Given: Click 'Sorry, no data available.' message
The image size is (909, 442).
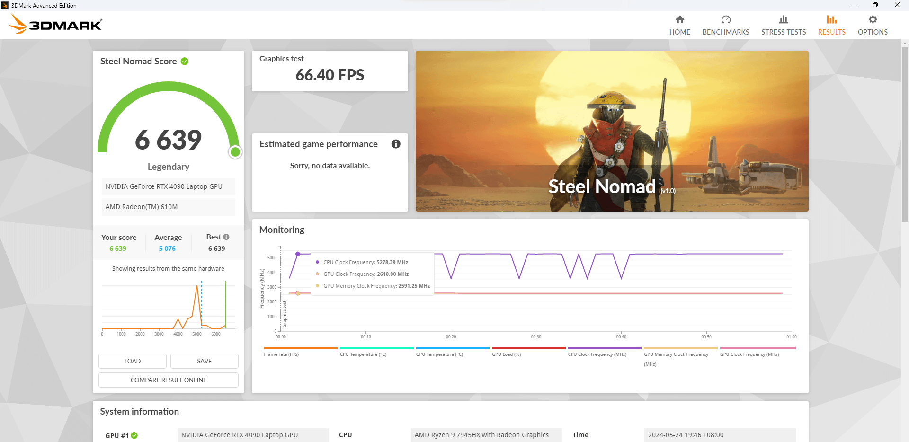Looking at the screenshot, I should pos(330,166).
